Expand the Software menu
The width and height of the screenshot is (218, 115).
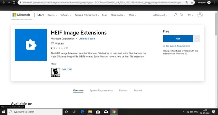66,15
